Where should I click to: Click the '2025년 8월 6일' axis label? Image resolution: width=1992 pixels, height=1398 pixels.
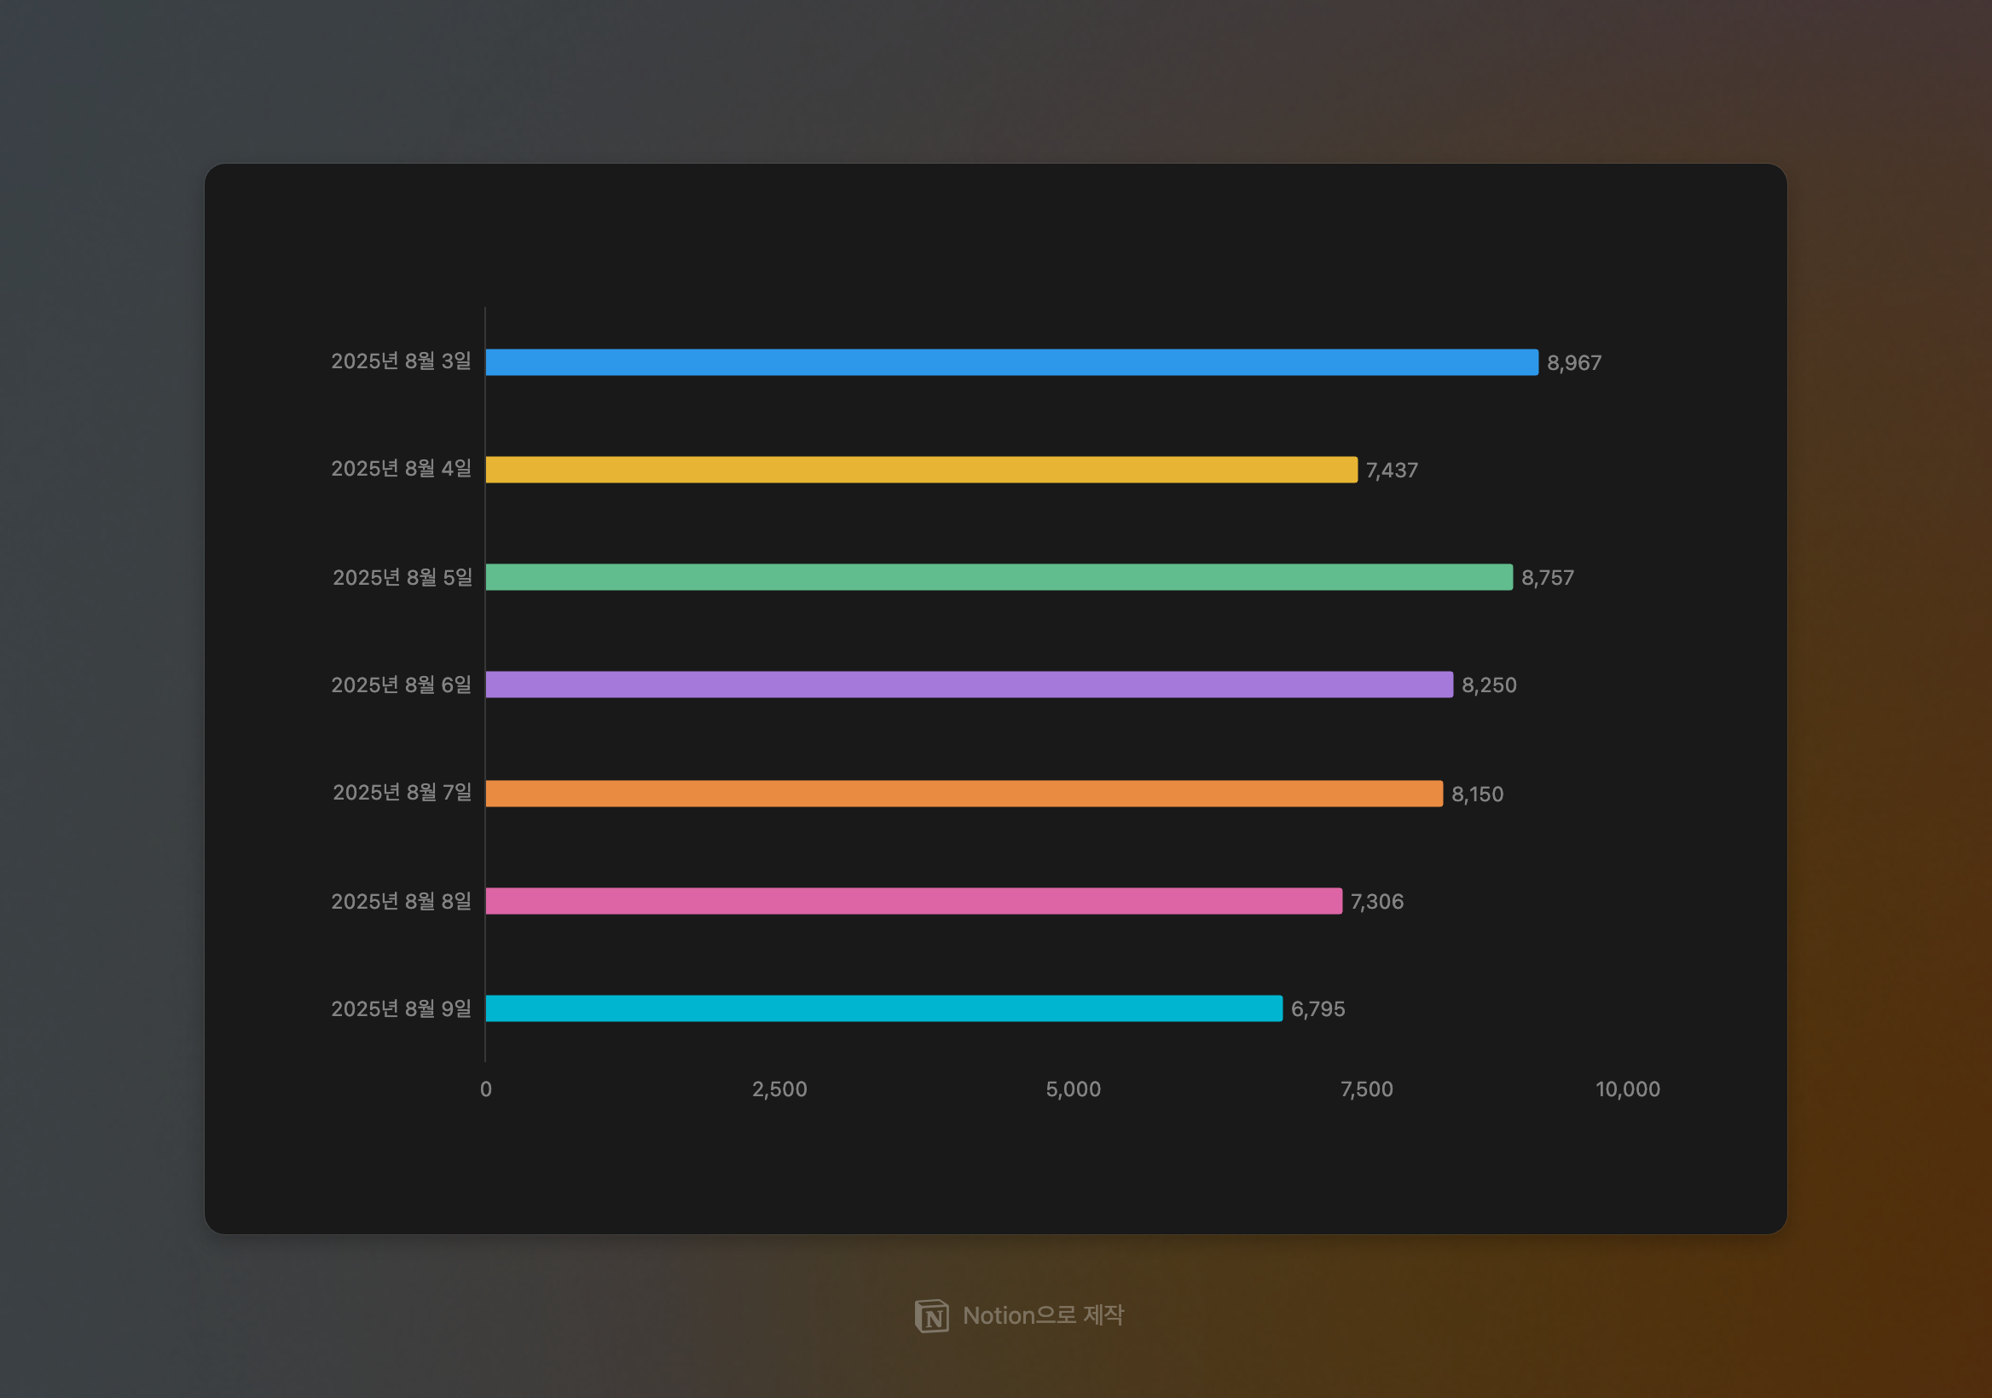pyautogui.click(x=401, y=685)
